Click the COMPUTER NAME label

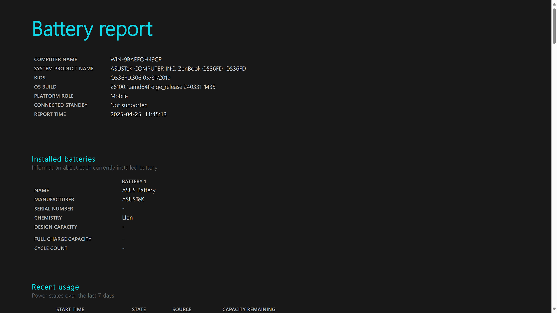55,59
